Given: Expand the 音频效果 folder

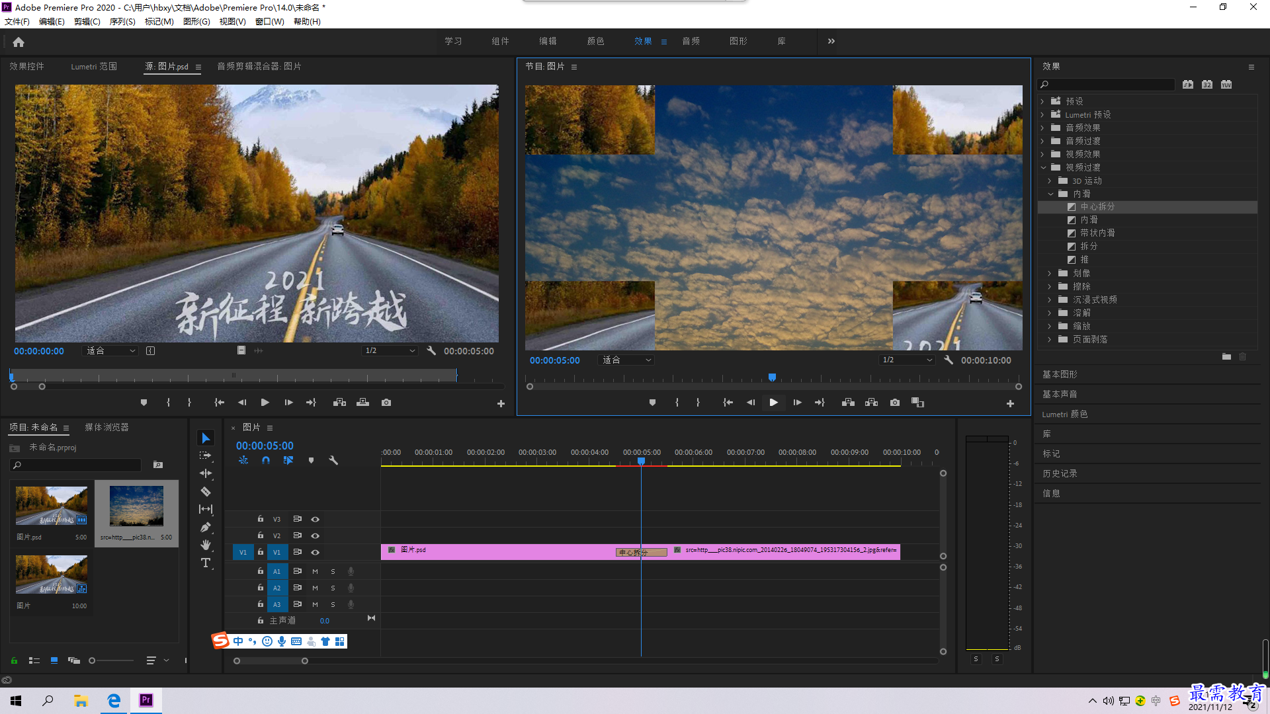Looking at the screenshot, I should click(x=1042, y=128).
